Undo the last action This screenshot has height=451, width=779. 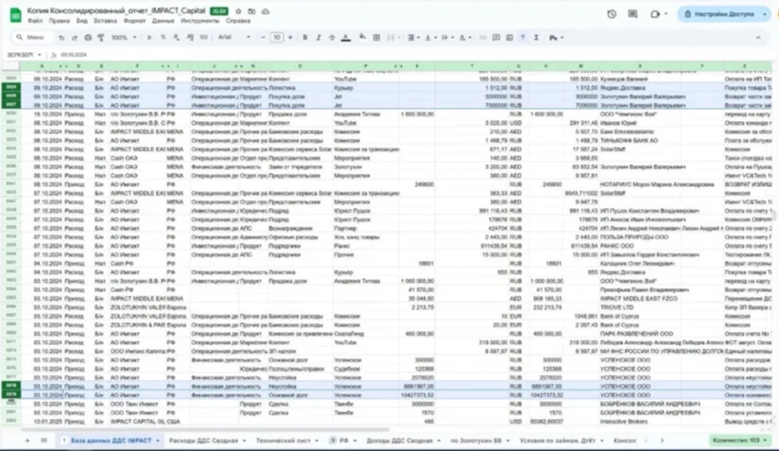[x=61, y=38]
